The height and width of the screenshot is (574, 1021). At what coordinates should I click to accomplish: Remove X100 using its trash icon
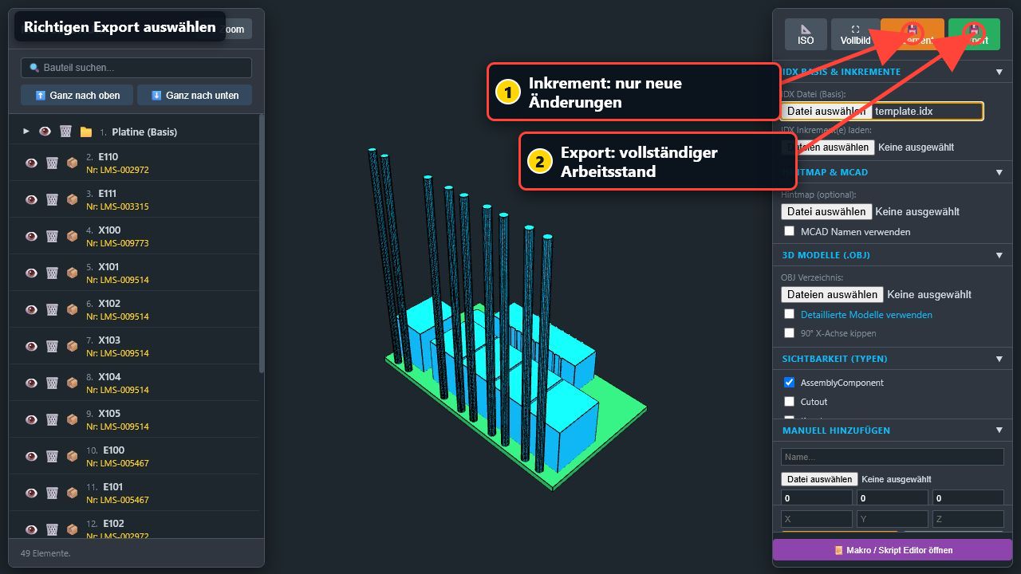click(x=52, y=236)
